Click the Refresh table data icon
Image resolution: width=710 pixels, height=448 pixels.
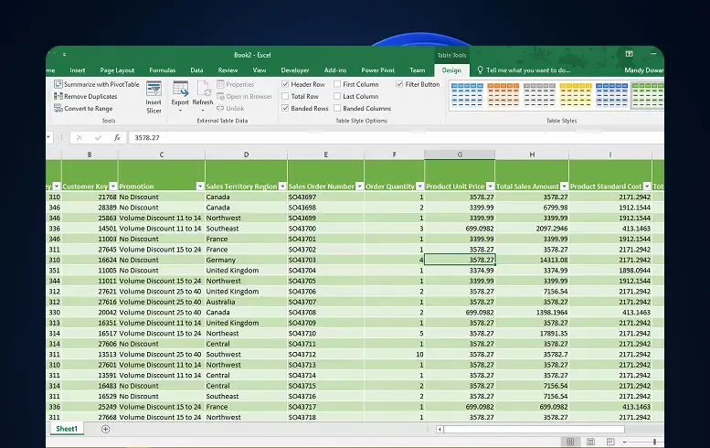tap(202, 93)
